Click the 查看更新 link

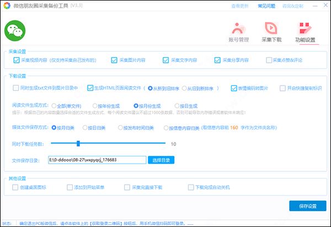[240, 6]
